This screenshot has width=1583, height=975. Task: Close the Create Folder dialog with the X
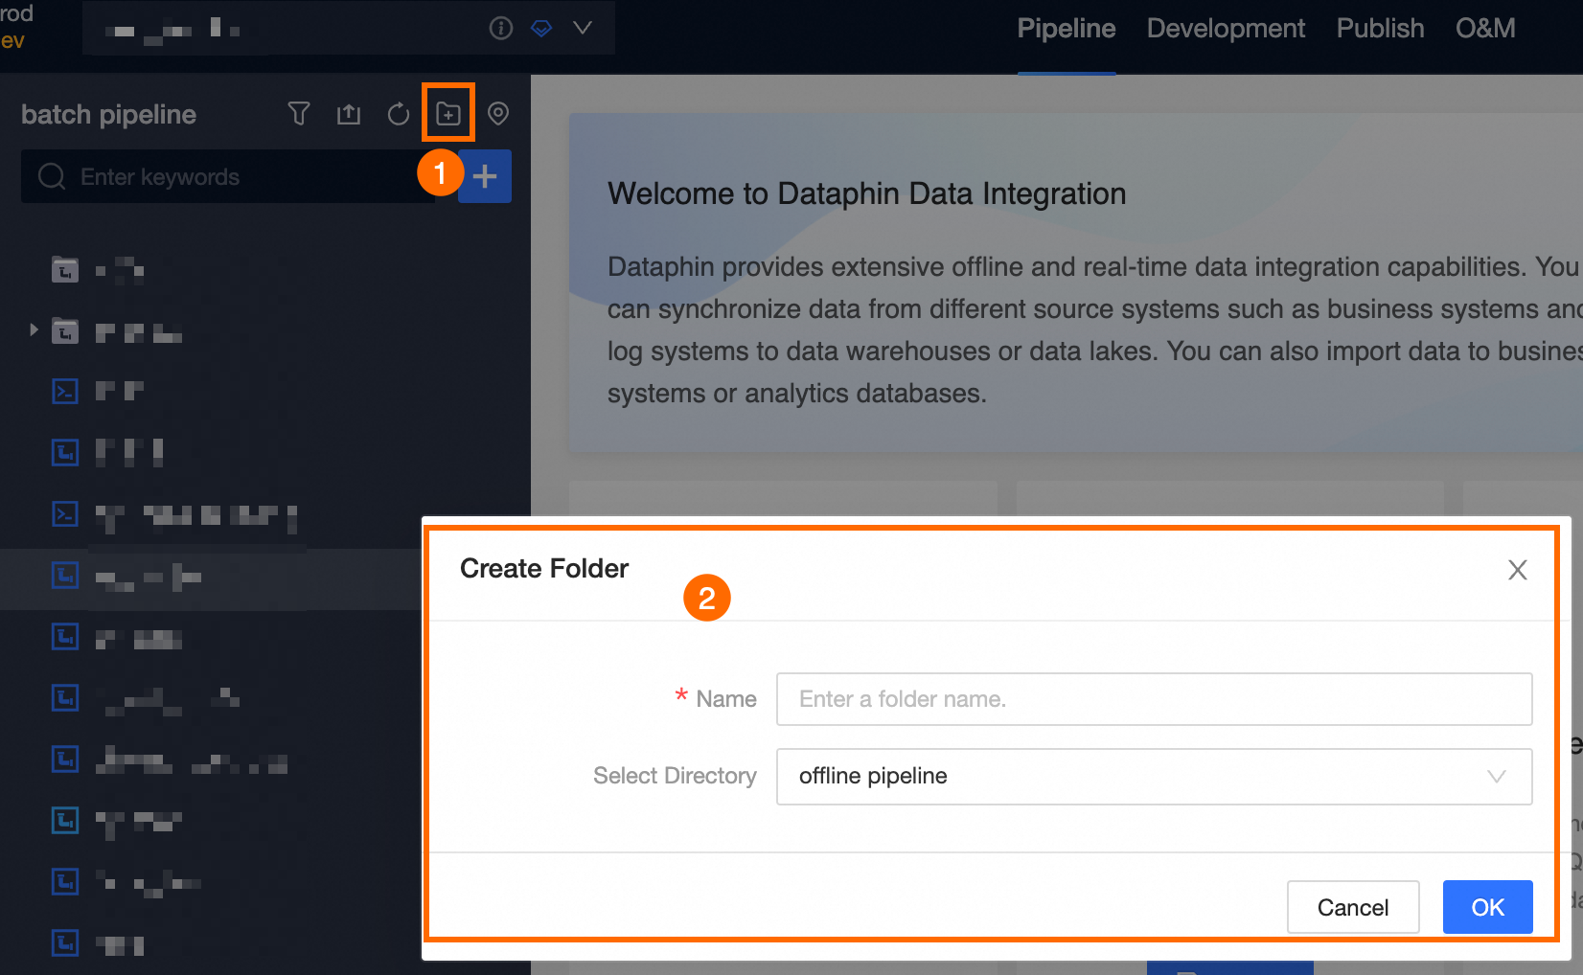[x=1517, y=570]
